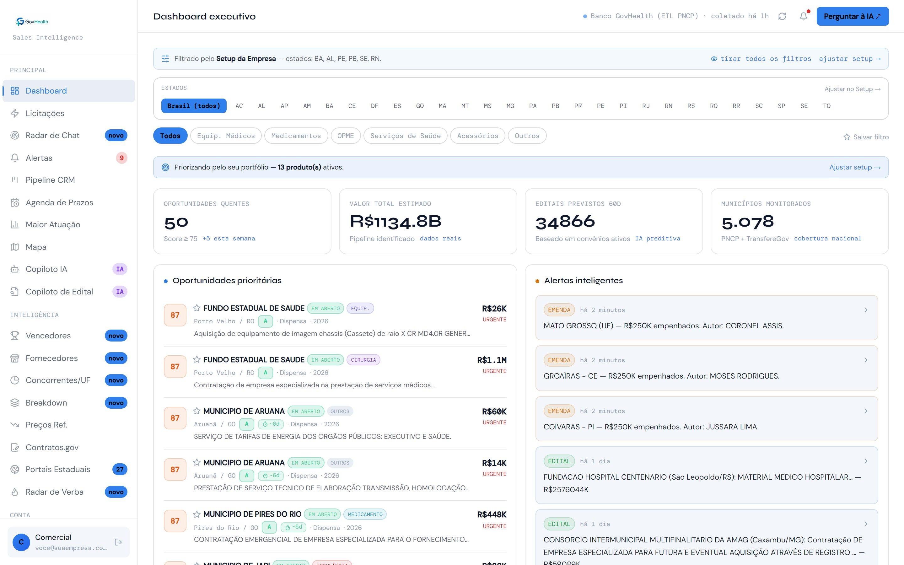The height and width of the screenshot is (565, 904).
Task: Star the FUNDO ESTADUAL DE SAUDE R$1.1M row
Action: [x=197, y=359]
